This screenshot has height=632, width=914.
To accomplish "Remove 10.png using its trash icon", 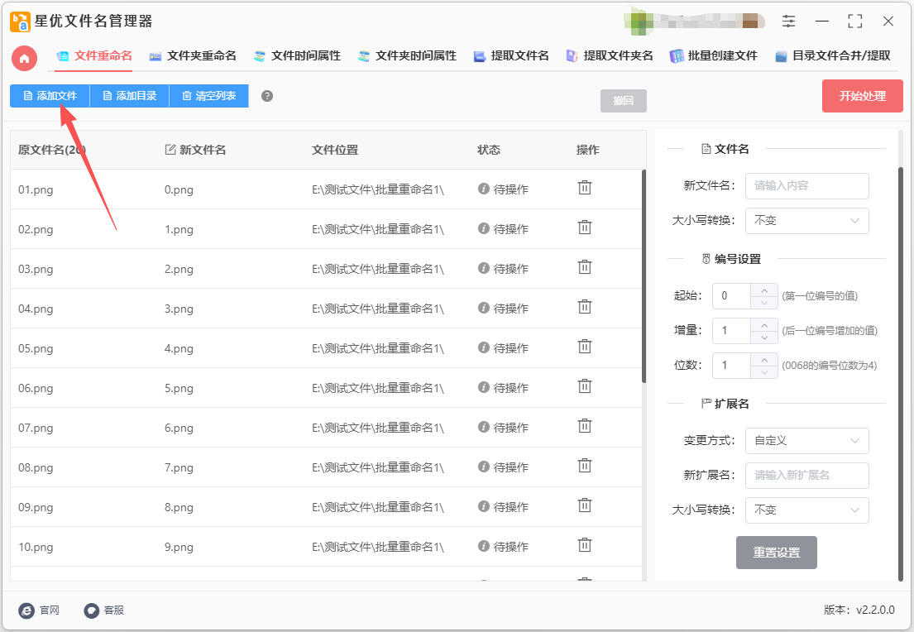I will pyautogui.click(x=584, y=545).
